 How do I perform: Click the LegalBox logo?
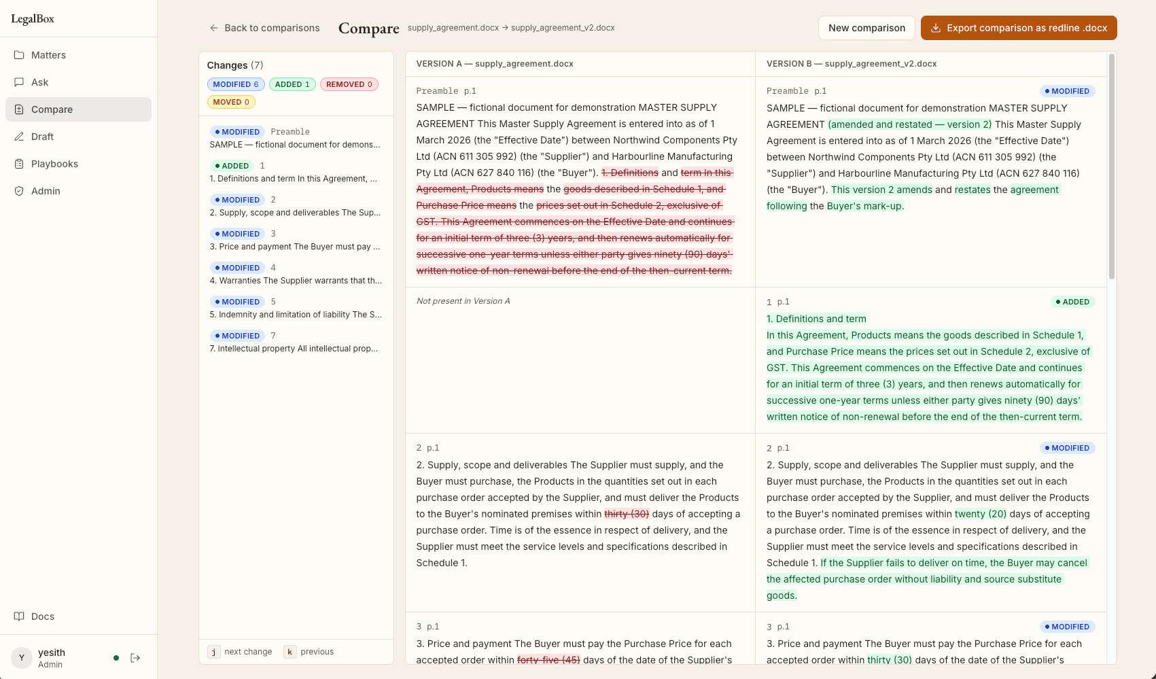(33, 19)
